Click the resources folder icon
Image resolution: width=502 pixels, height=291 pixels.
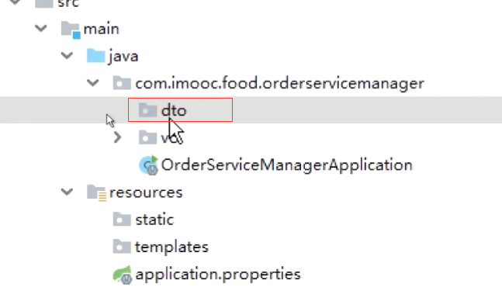(96, 193)
